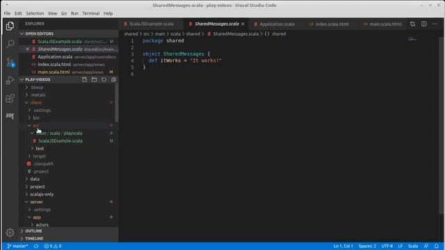
Task: Click the master branch indicator
Action: tap(17, 246)
